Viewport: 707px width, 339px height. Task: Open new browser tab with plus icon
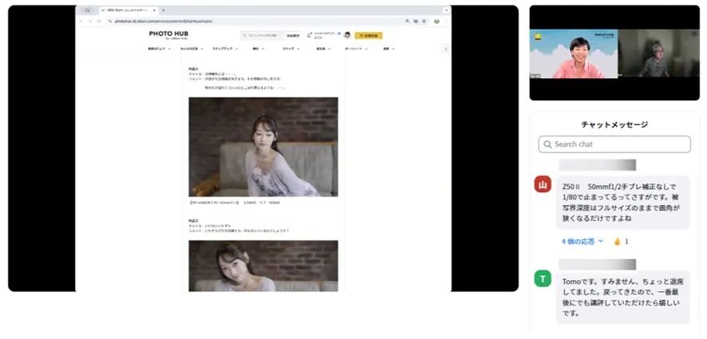coord(164,10)
